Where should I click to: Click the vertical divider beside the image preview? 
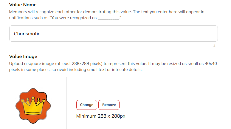[66, 103]
